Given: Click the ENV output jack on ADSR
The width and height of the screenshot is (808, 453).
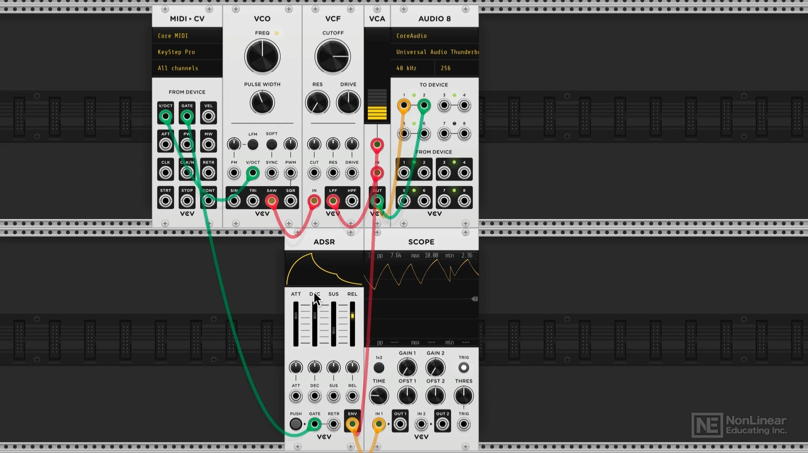Looking at the screenshot, I should click(352, 424).
